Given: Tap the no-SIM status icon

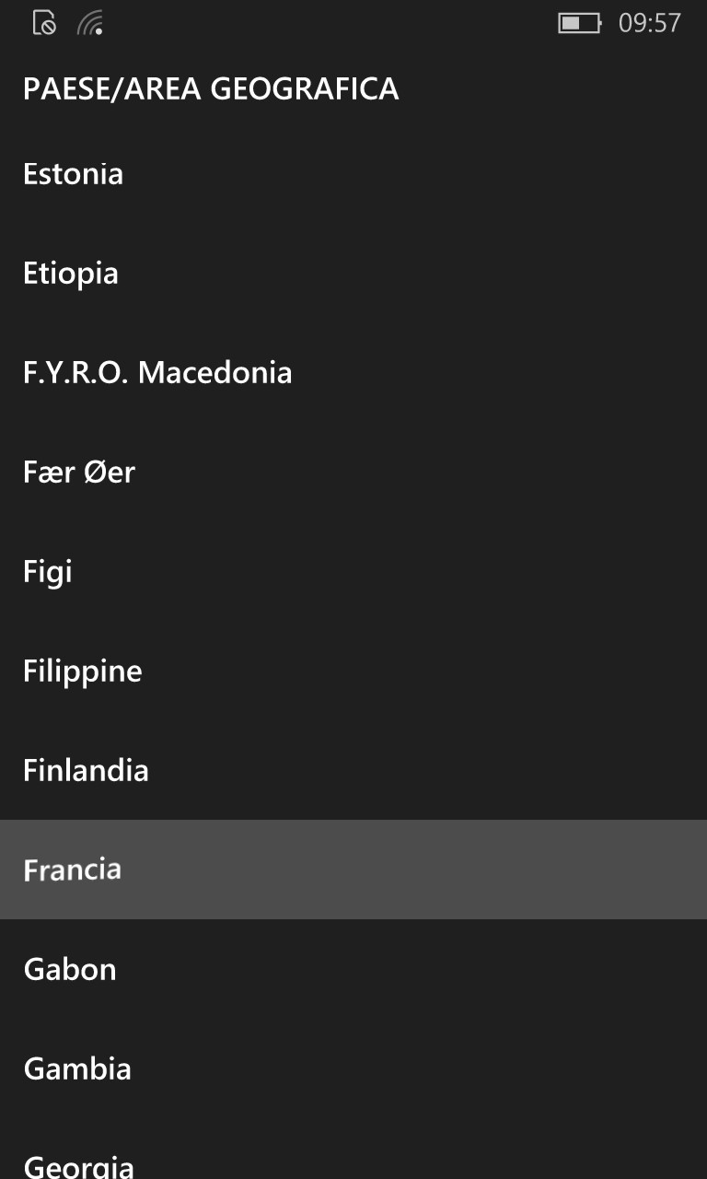Looking at the screenshot, I should (x=44, y=23).
